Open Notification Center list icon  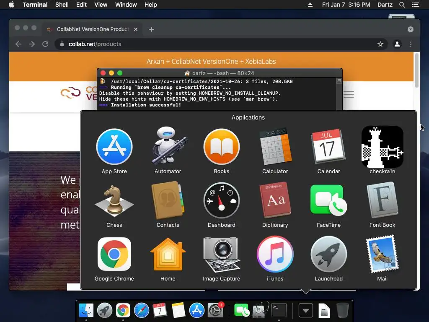415,5
